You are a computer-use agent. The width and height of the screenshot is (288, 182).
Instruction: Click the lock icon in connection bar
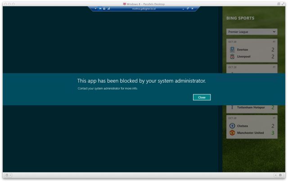tap(104, 9)
